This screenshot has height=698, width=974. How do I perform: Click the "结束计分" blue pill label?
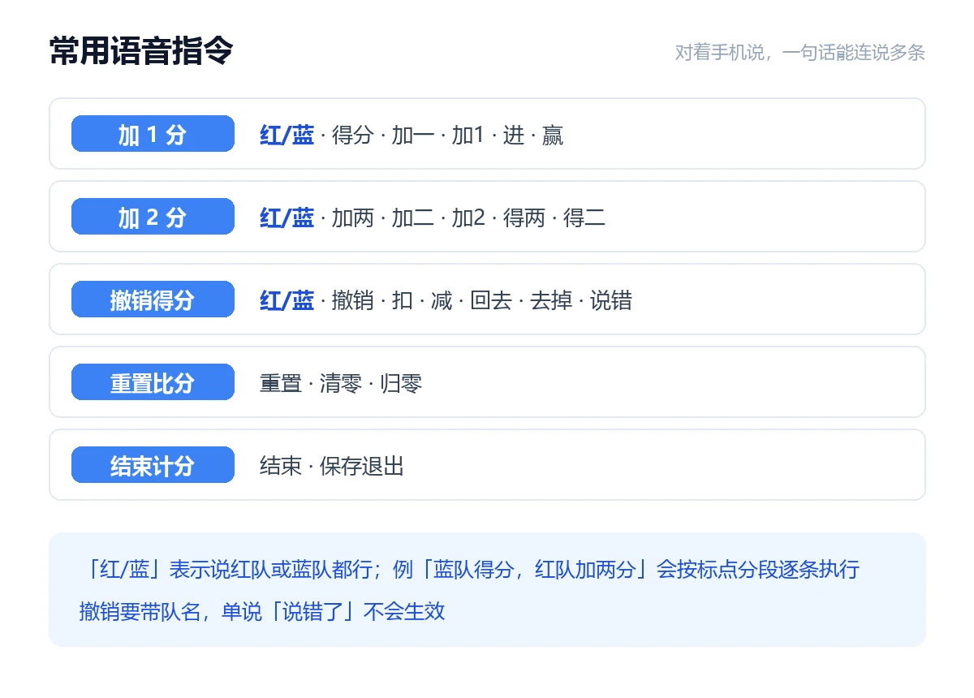(x=153, y=465)
